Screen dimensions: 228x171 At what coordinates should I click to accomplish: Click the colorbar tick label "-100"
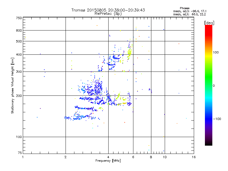tap(217, 119)
